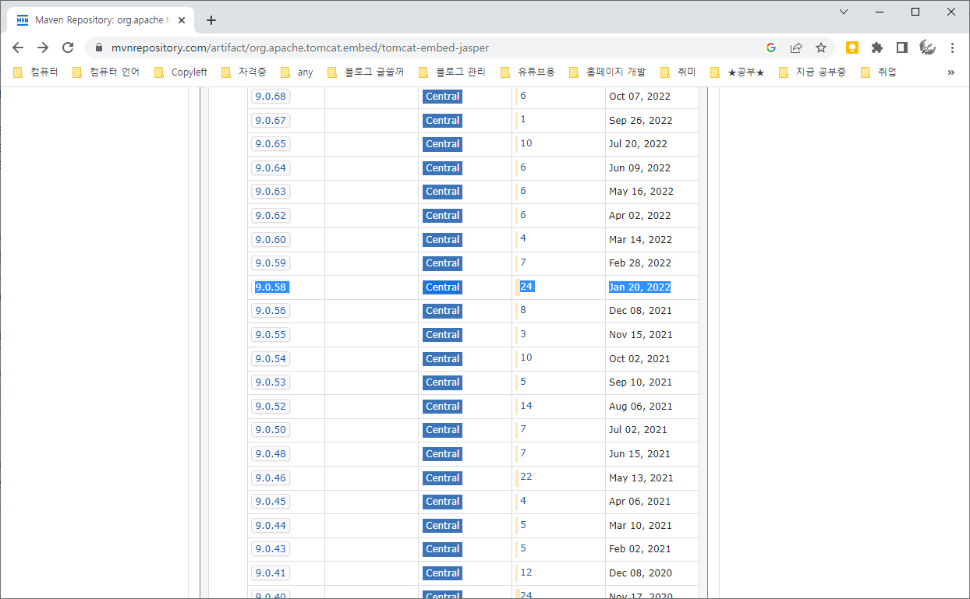
Task: Open version 9.0.53 link
Action: click(271, 382)
